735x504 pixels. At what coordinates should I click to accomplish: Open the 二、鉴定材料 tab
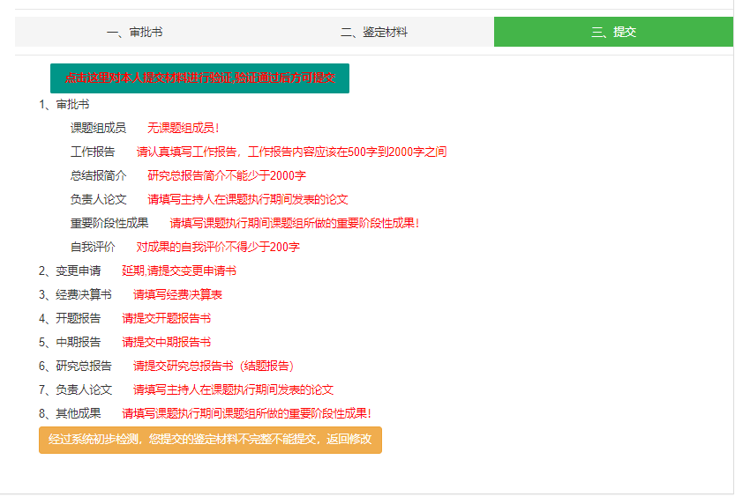tap(374, 32)
